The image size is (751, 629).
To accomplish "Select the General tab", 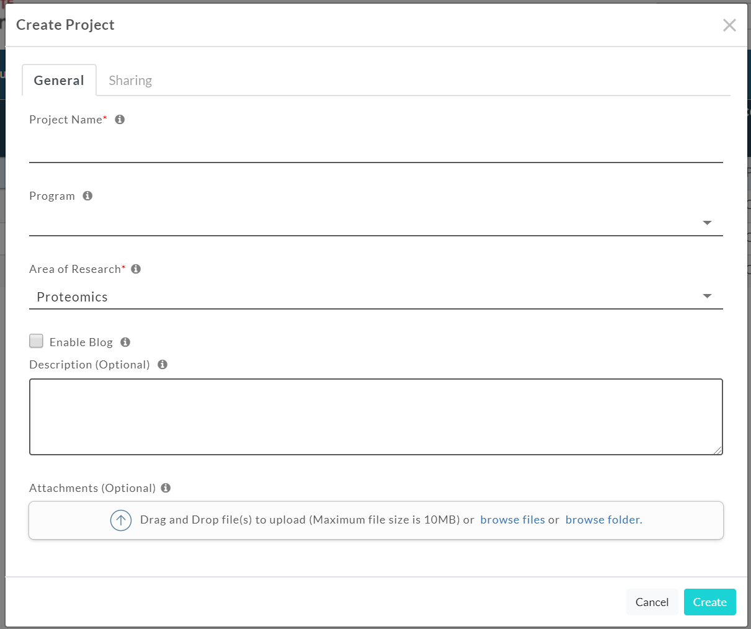I will [x=59, y=81].
